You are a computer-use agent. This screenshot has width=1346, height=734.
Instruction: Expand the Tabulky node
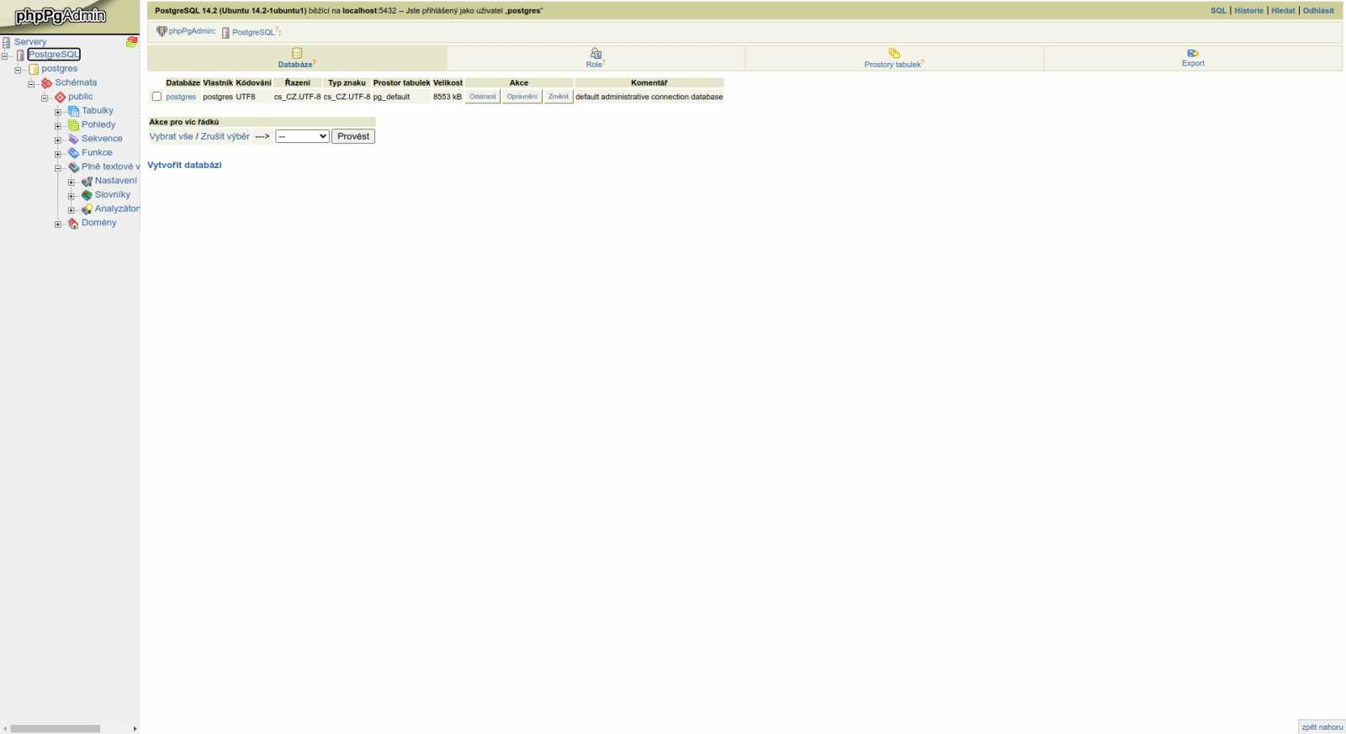pyautogui.click(x=59, y=112)
